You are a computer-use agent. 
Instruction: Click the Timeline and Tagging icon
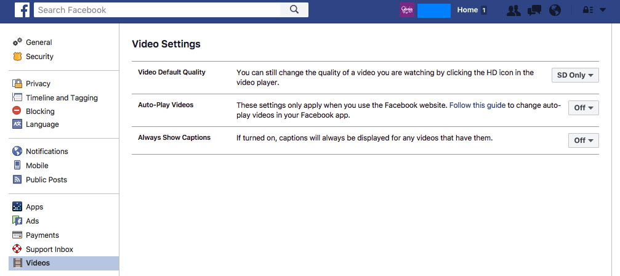tap(17, 97)
